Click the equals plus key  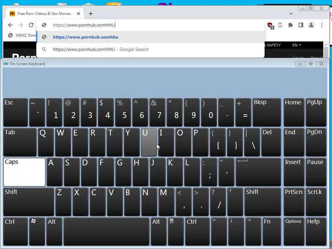click(x=243, y=113)
